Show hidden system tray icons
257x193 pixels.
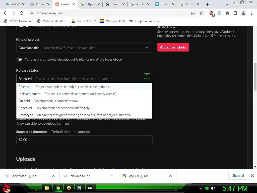pyautogui.click(x=201, y=188)
